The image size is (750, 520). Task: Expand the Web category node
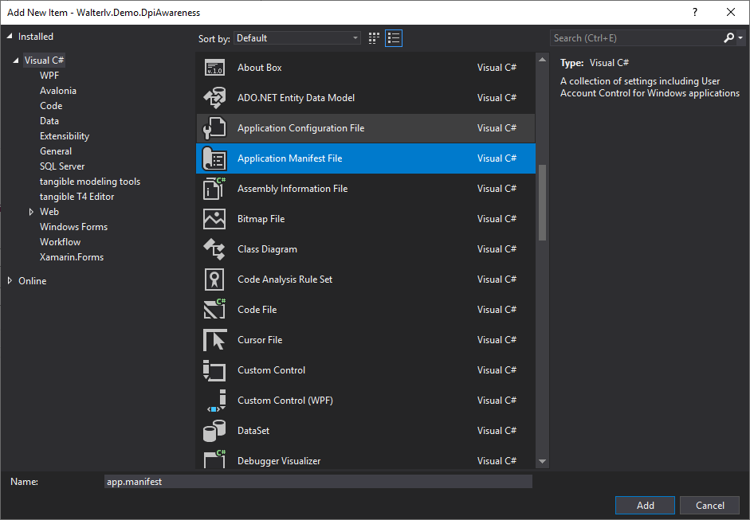click(x=32, y=212)
